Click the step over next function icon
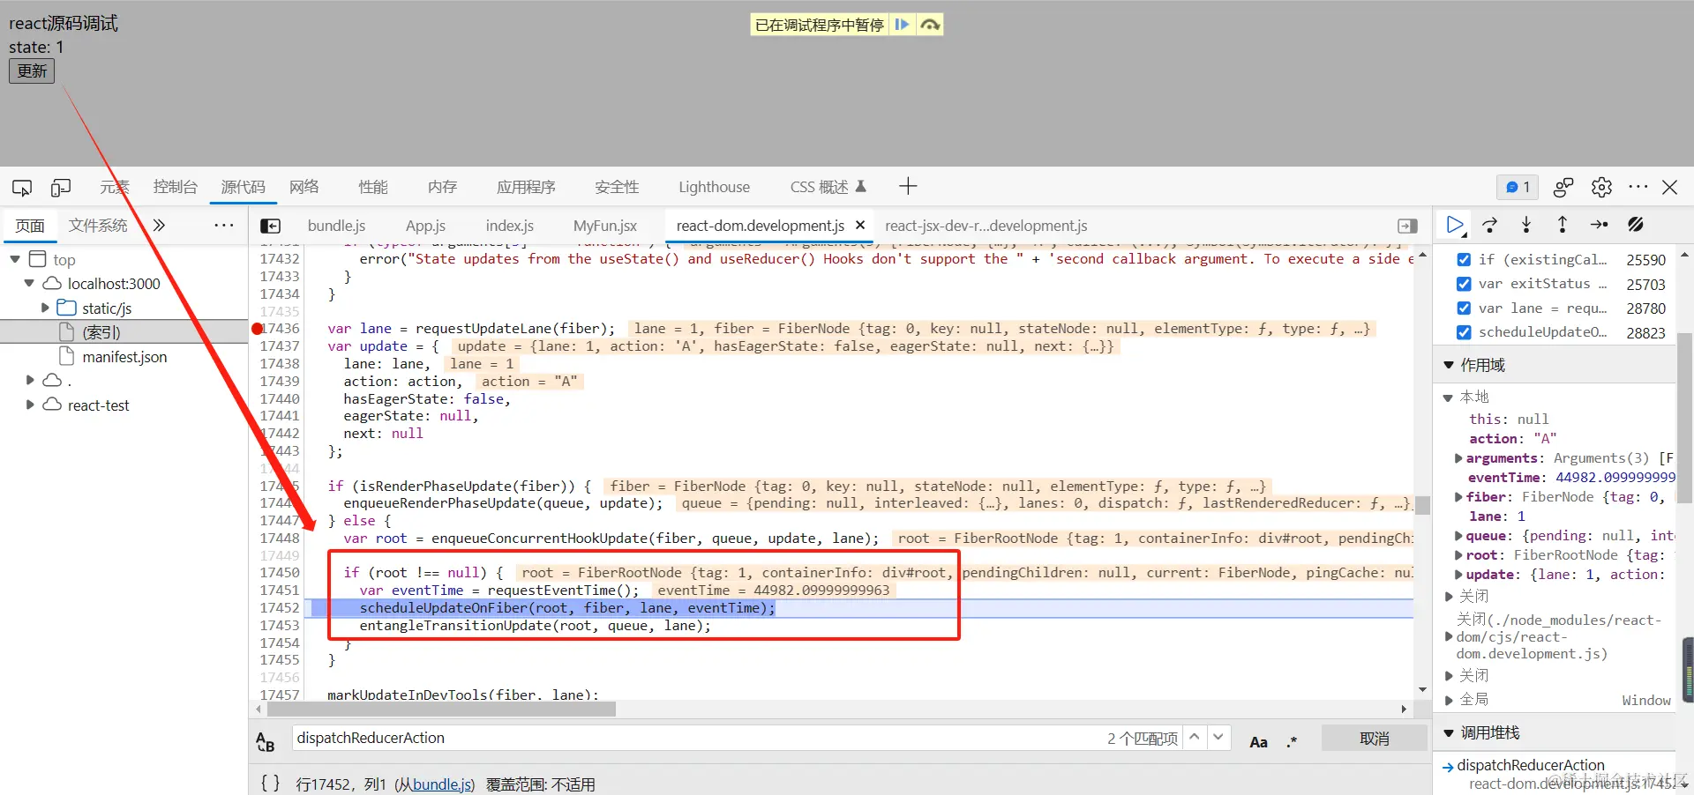 click(1490, 225)
